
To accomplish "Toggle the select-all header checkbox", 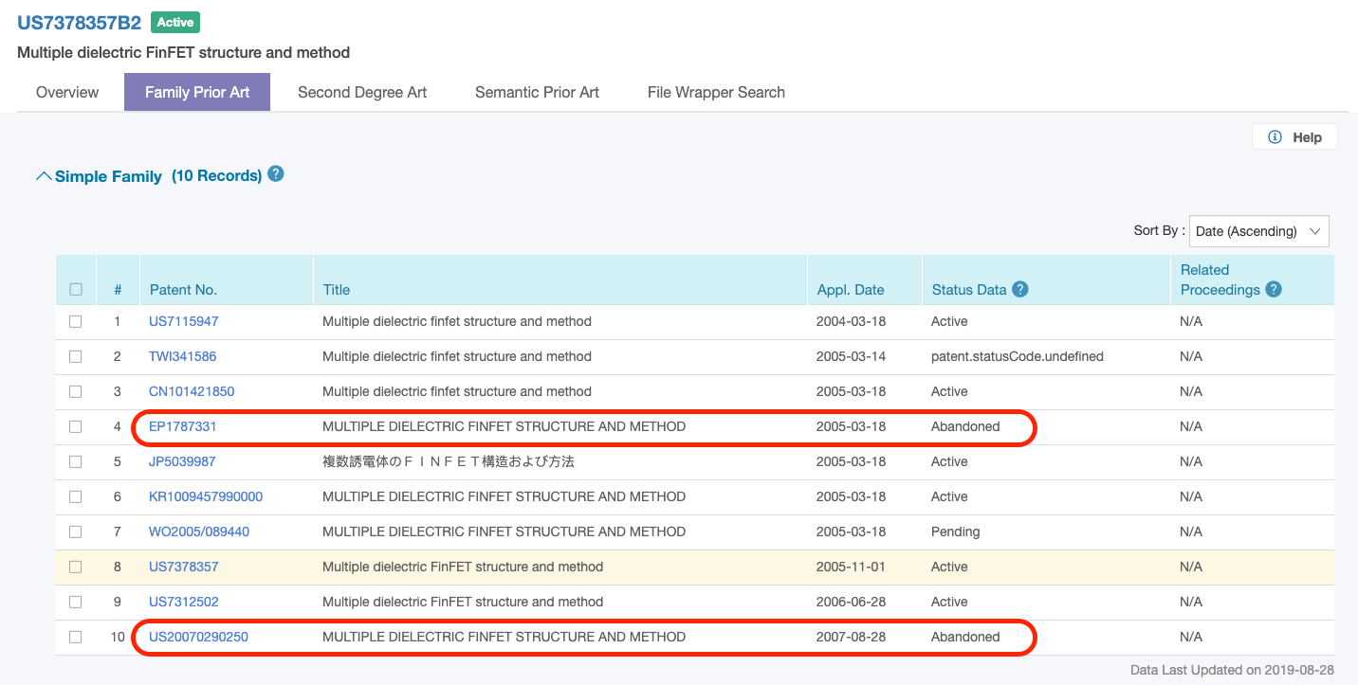I will pyautogui.click(x=76, y=290).
